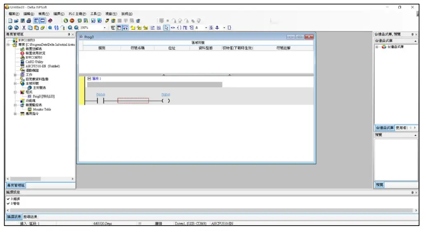This screenshot has height=233, width=426.
Task: Toggle the selection arrow pointer mode
Action: [166, 28]
